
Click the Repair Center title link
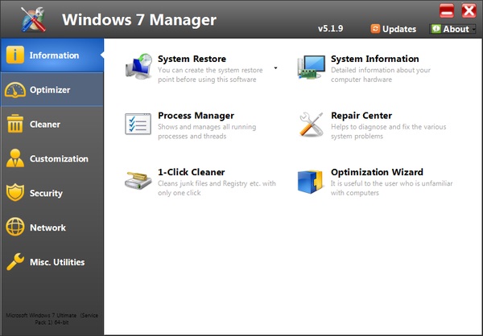point(361,116)
